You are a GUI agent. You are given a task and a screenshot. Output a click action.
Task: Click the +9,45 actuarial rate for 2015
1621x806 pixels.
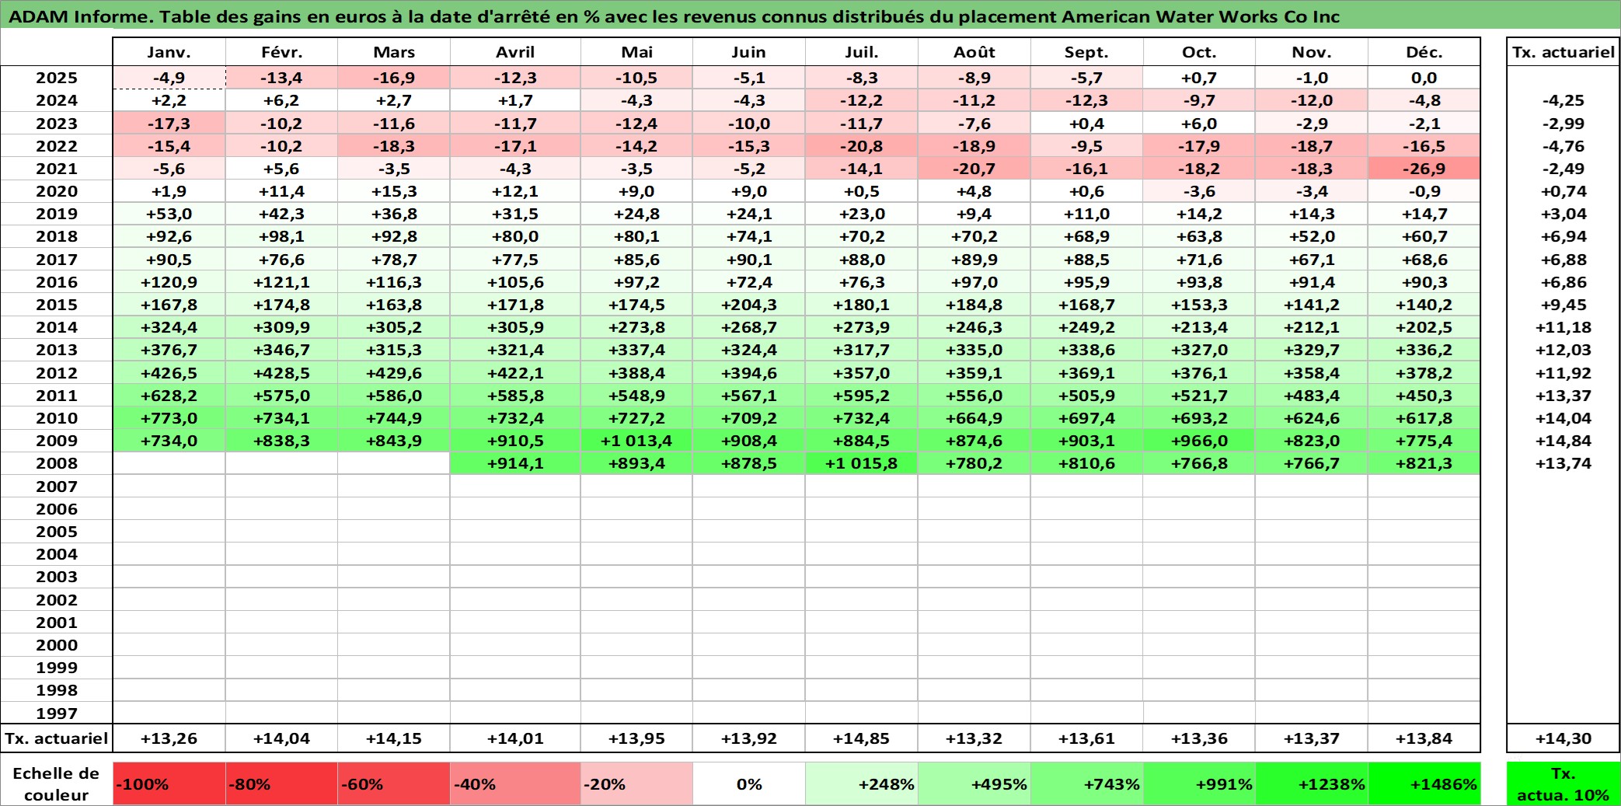click(1563, 305)
